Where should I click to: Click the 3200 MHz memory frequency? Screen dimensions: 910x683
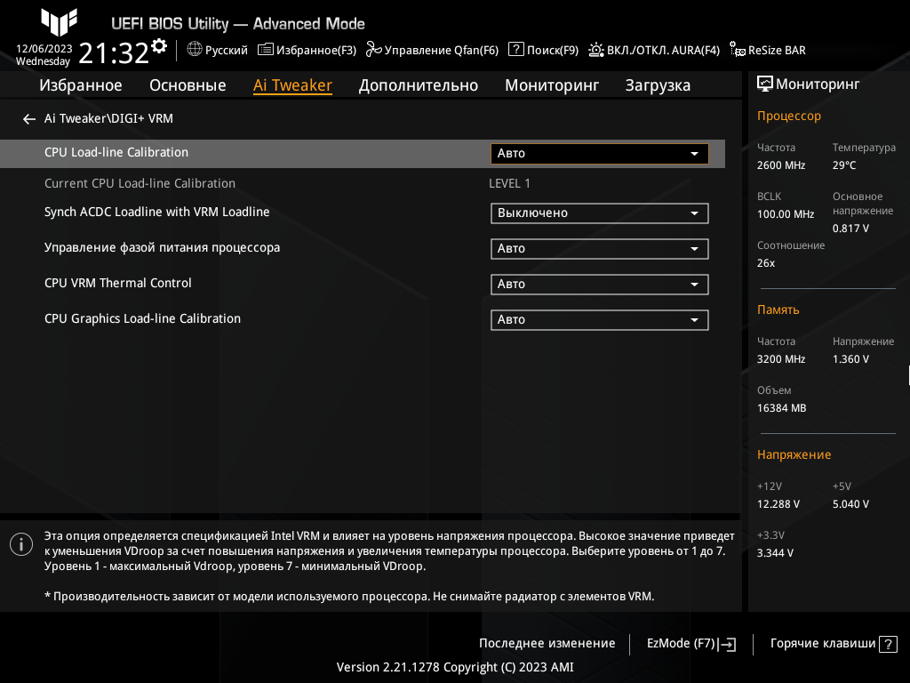pyautogui.click(x=780, y=359)
